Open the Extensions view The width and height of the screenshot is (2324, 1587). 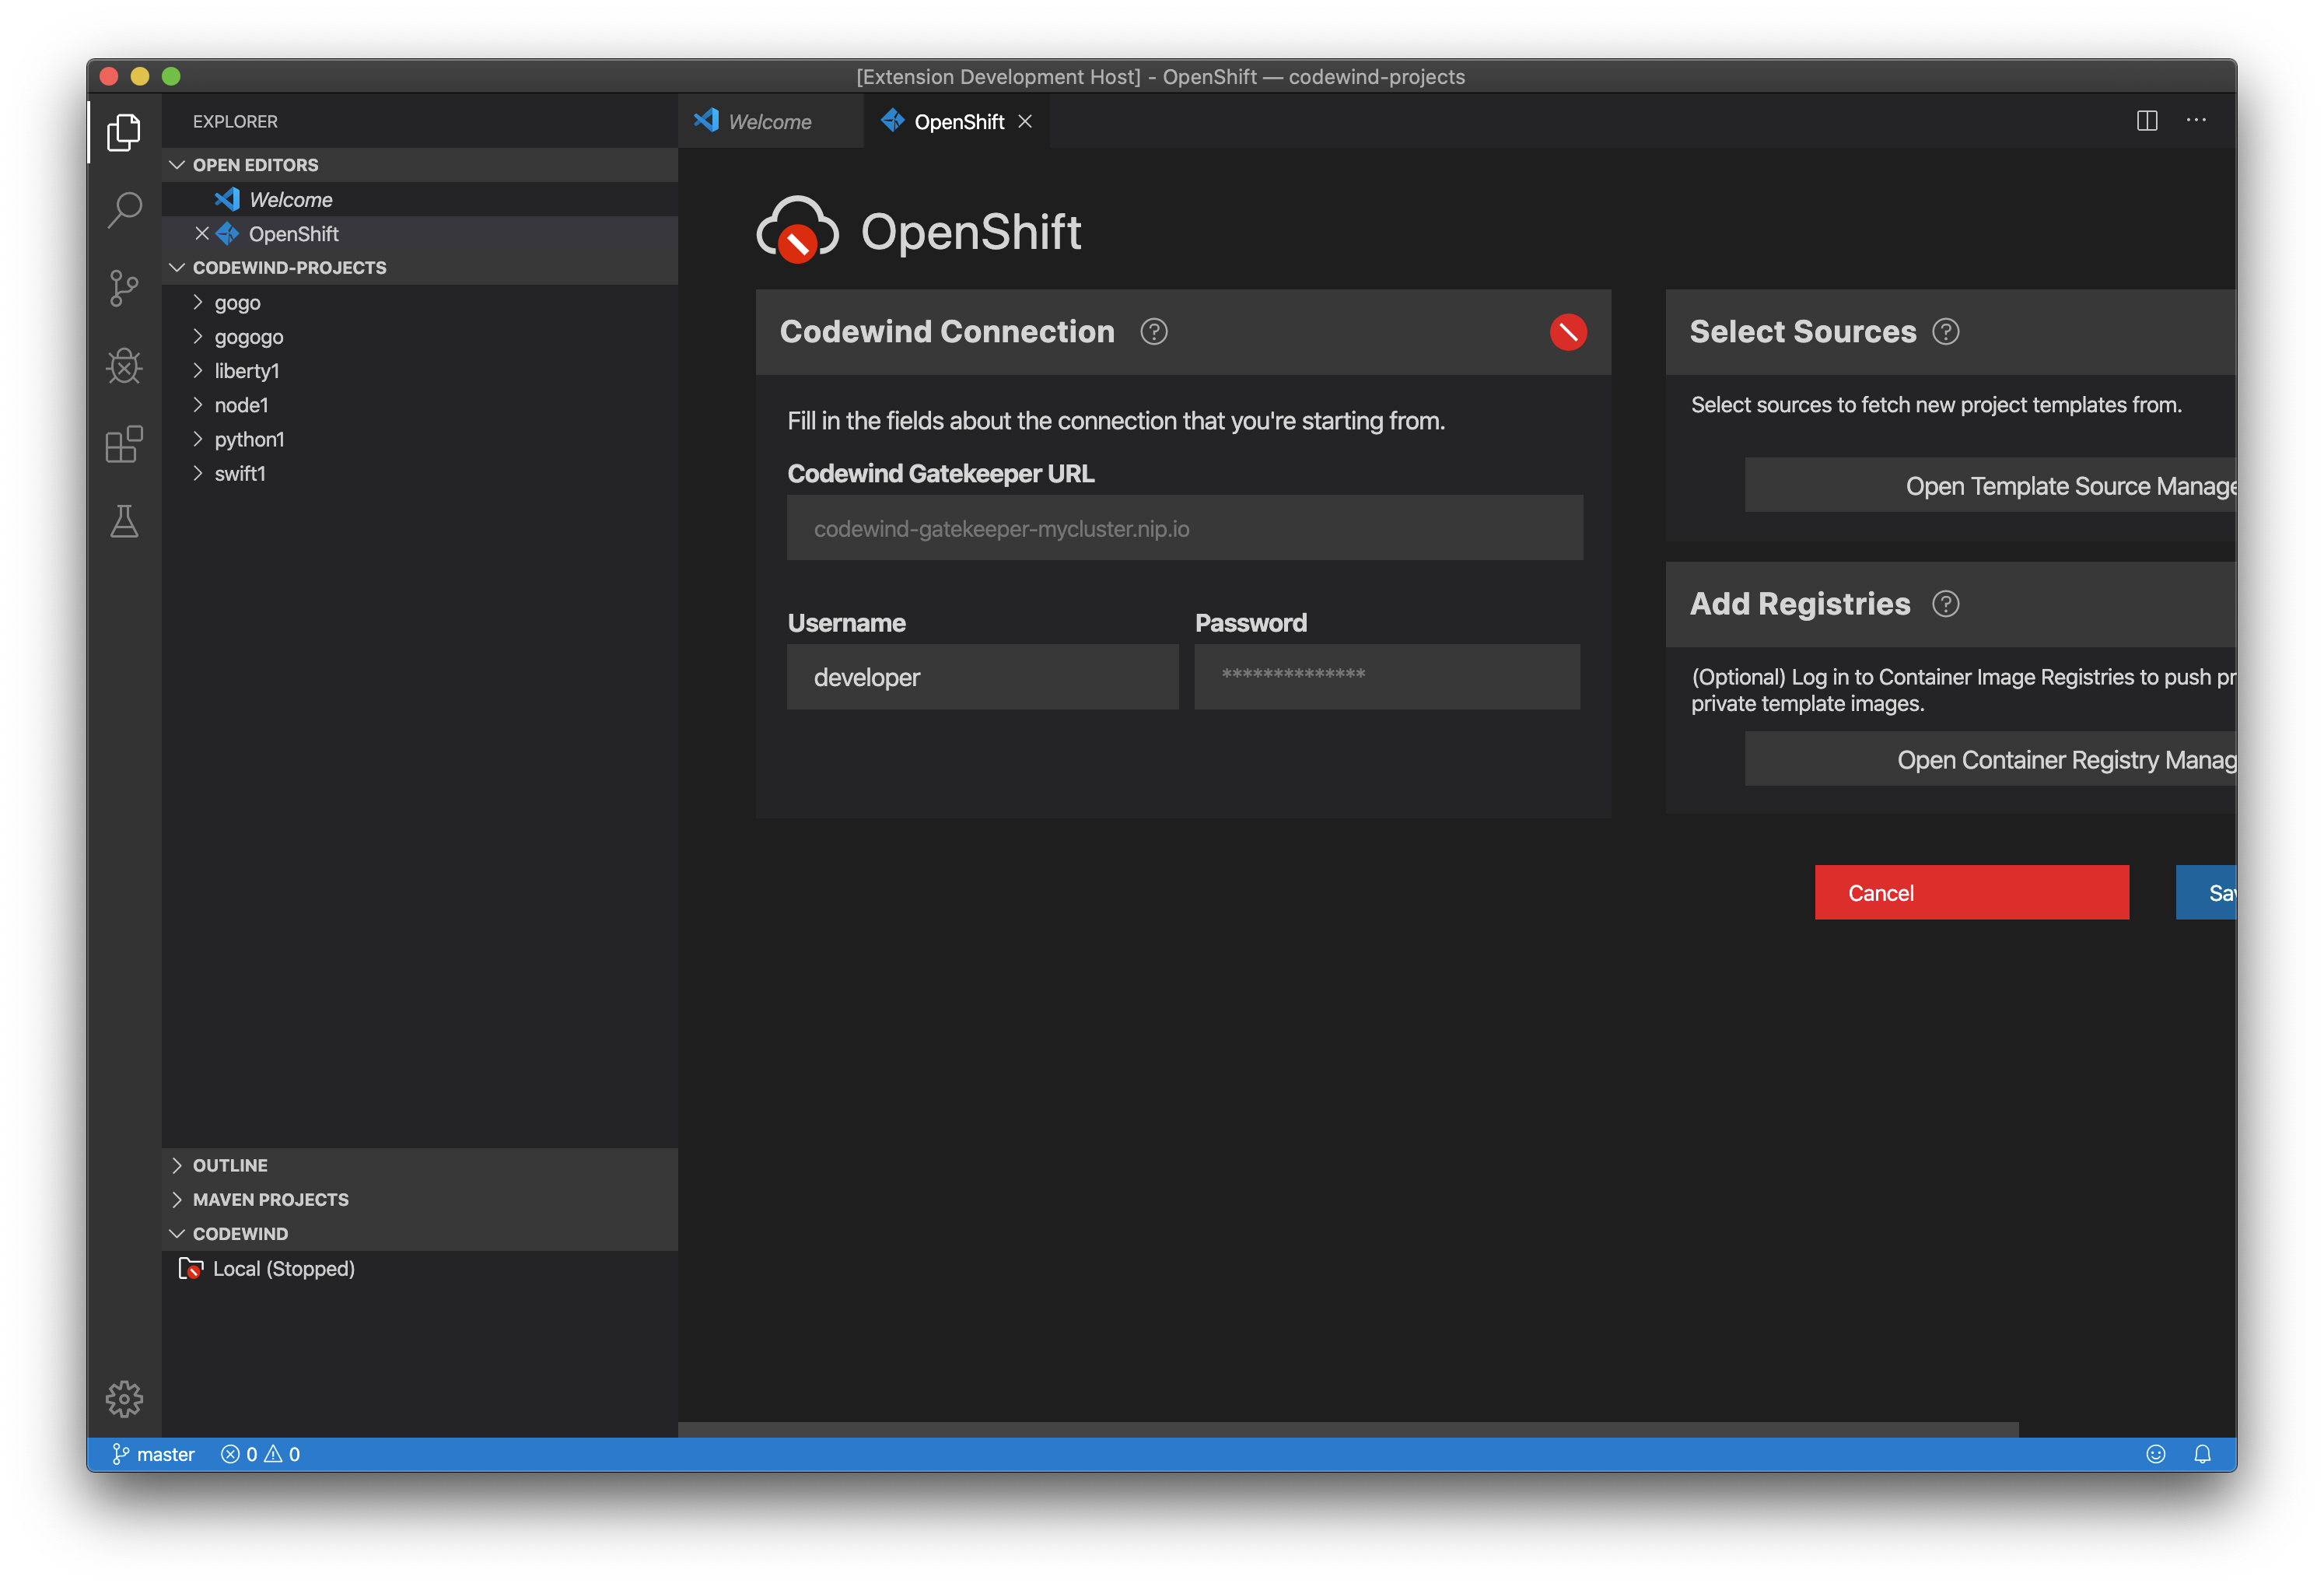click(x=124, y=444)
